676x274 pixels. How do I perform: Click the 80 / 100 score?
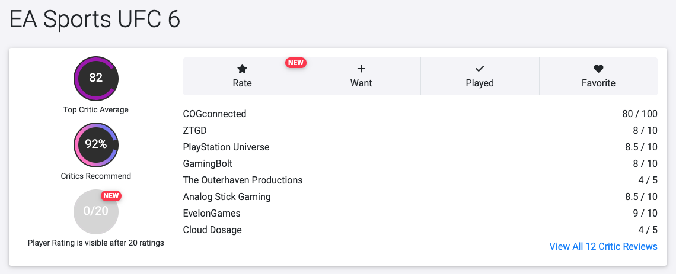pyautogui.click(x=640, y=114)
